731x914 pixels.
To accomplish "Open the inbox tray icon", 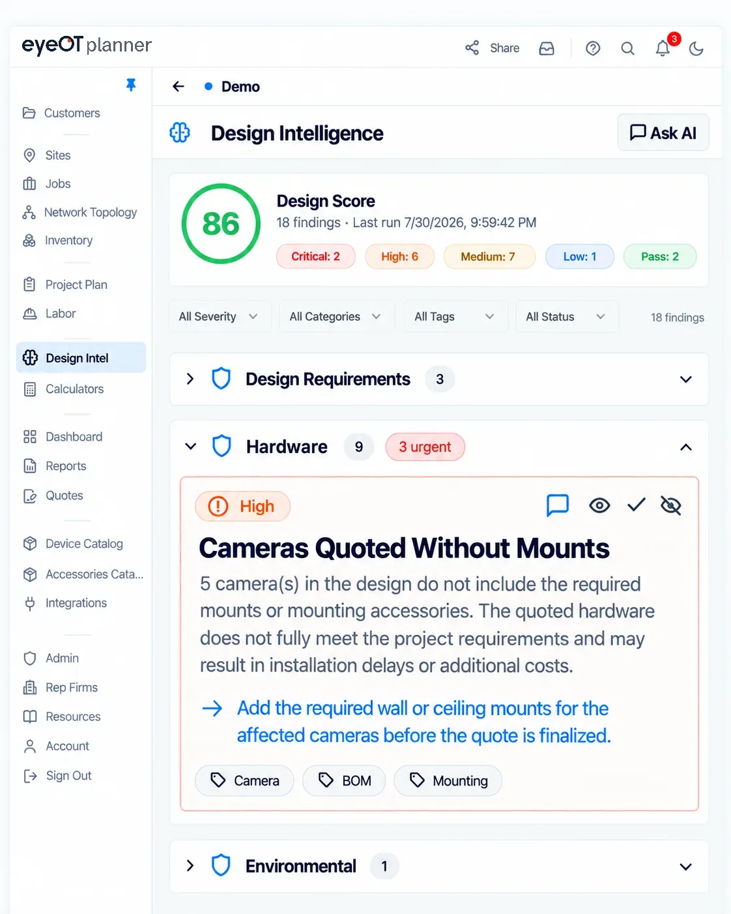I will [547, 48].
